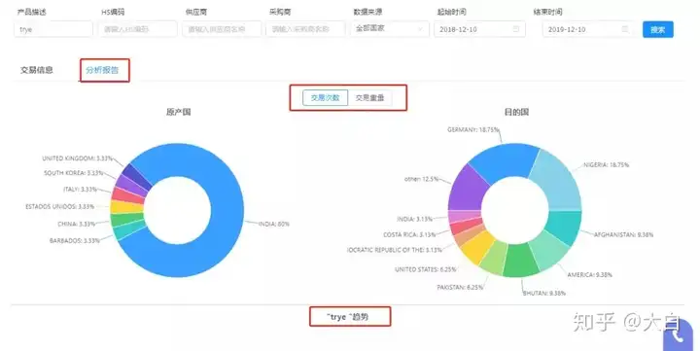Click the BHUTAN: 9.38% label
Image resolution: width=700 pixels, height=351 pixels.
tap(544, 294)
